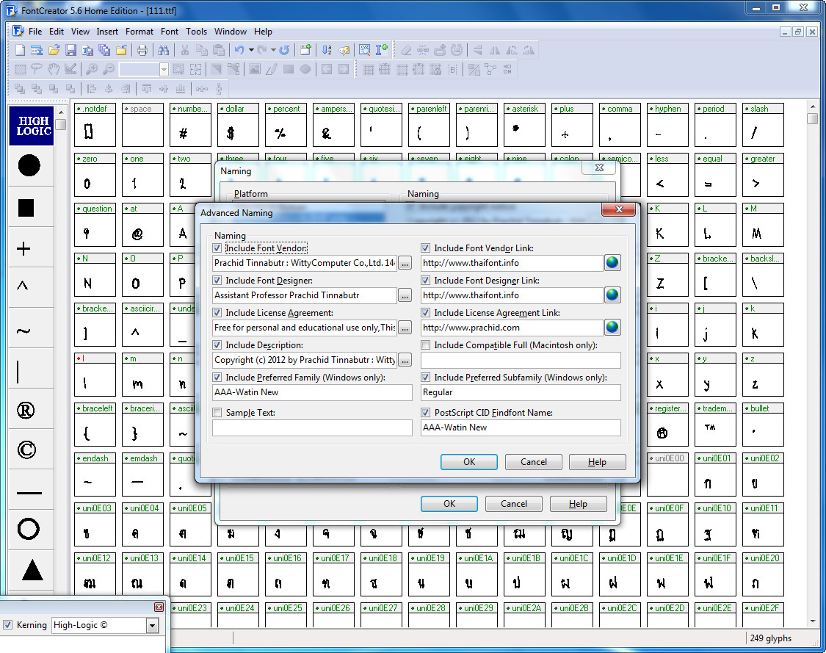The image size is (826, 653).
Task: Select the filled circle glyph sample
Action: click(29, 165)
